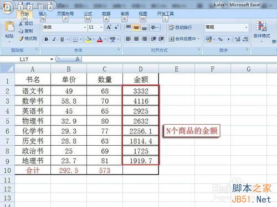Open alignment 对齐方式 dialog launcher
277x207 pixels.
pos(199,50)
